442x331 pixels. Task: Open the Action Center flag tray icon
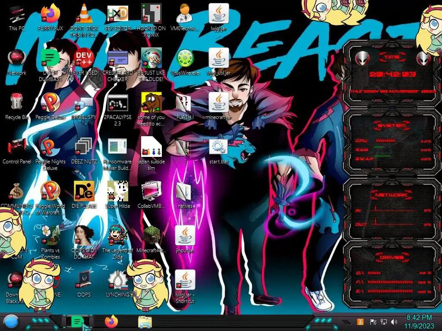[373, 322]
